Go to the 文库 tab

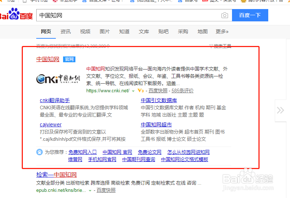tap(144, 31)
